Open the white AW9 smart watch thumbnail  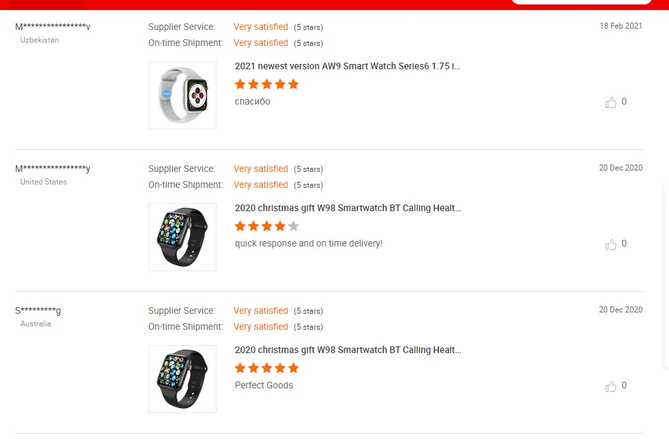183,95
